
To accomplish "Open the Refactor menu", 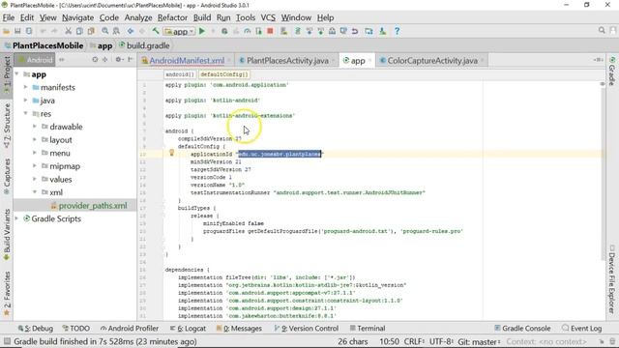I will (172, 17).
